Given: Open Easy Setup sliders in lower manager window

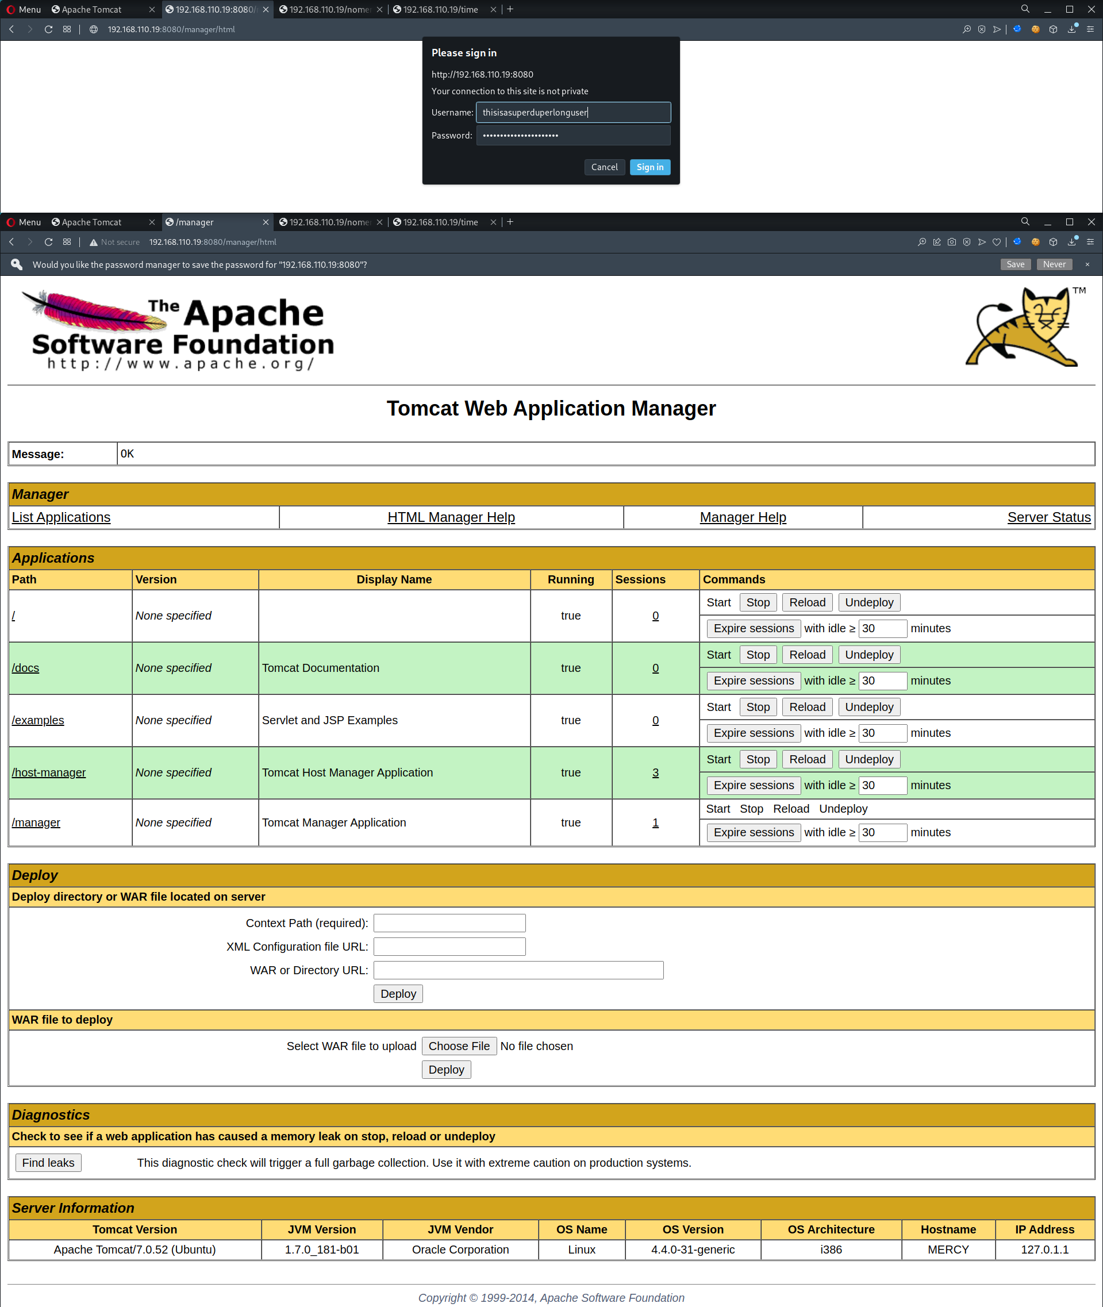Looking at the screenshot, I should point(1090,242).
